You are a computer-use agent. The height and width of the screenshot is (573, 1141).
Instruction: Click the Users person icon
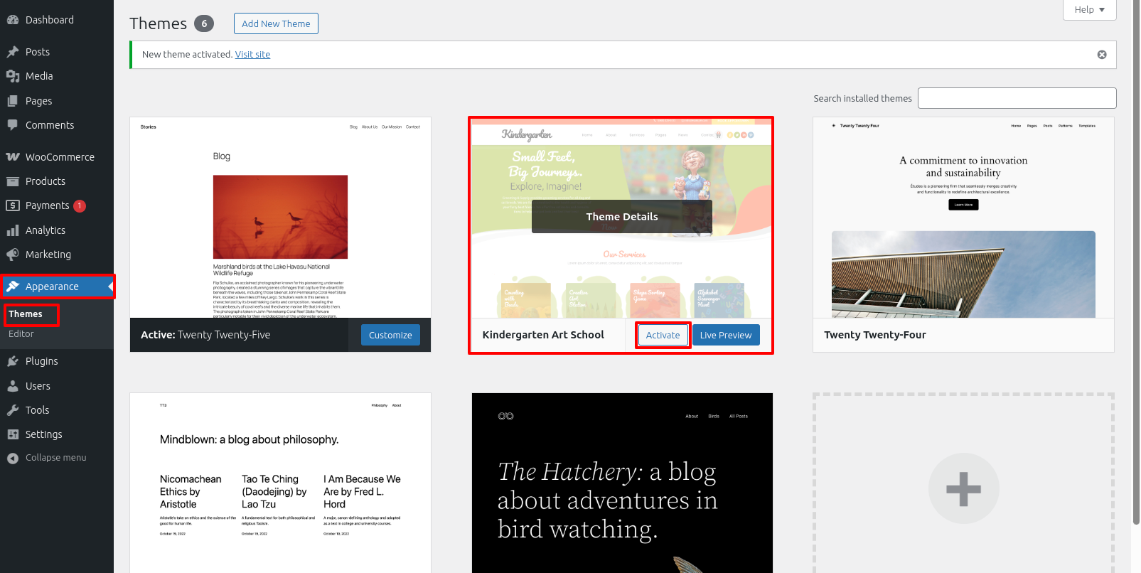13,386
